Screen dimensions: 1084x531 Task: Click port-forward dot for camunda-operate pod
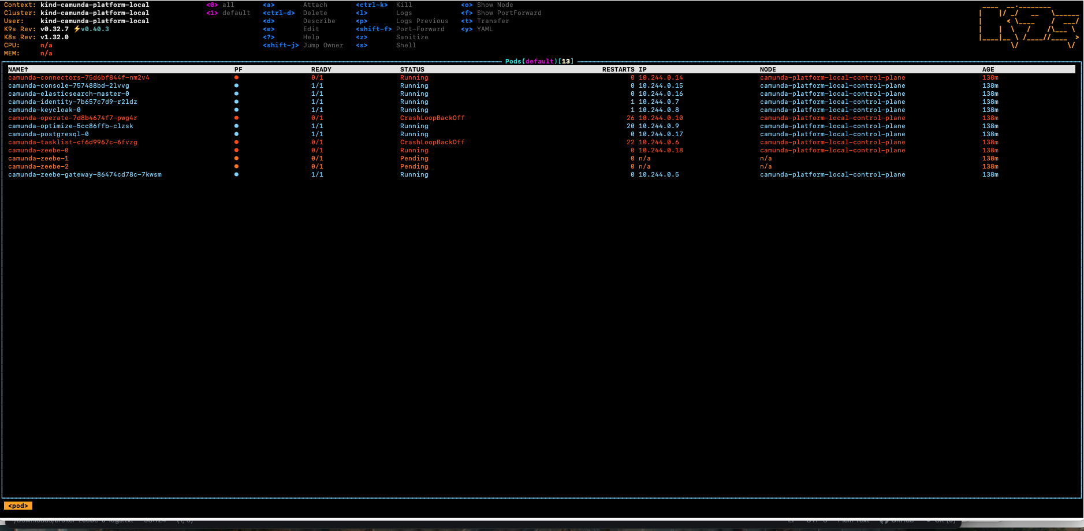(236, 118)
